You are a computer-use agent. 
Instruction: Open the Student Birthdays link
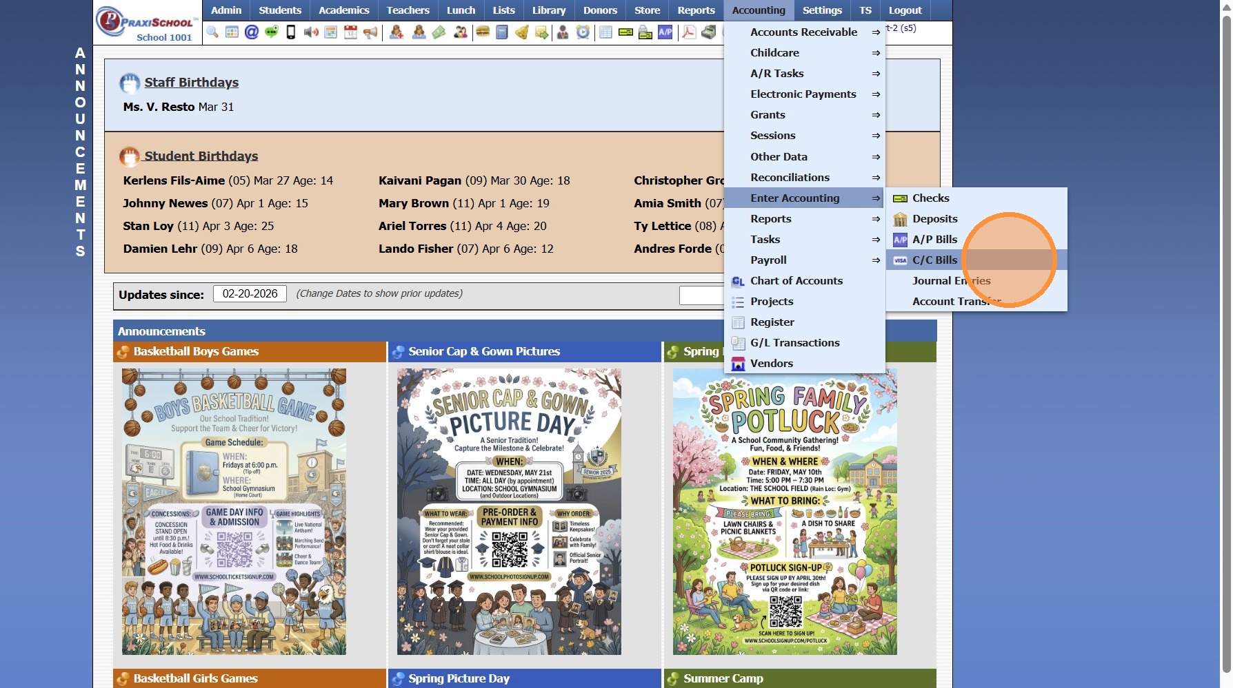(201, 156)
